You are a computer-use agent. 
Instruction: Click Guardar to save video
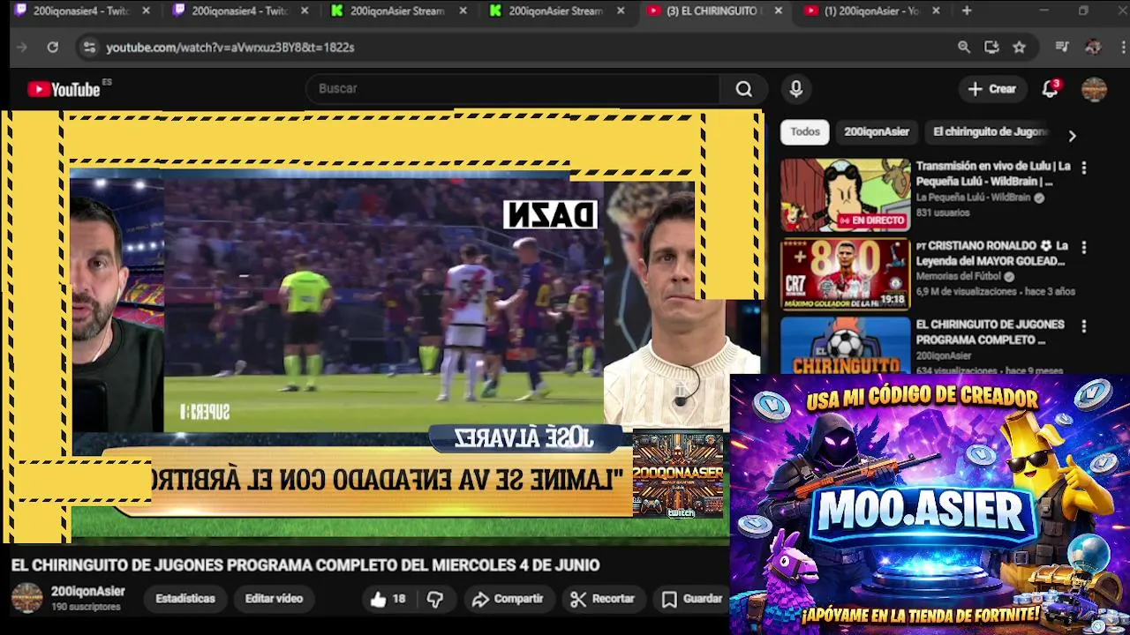pos(693,599)
